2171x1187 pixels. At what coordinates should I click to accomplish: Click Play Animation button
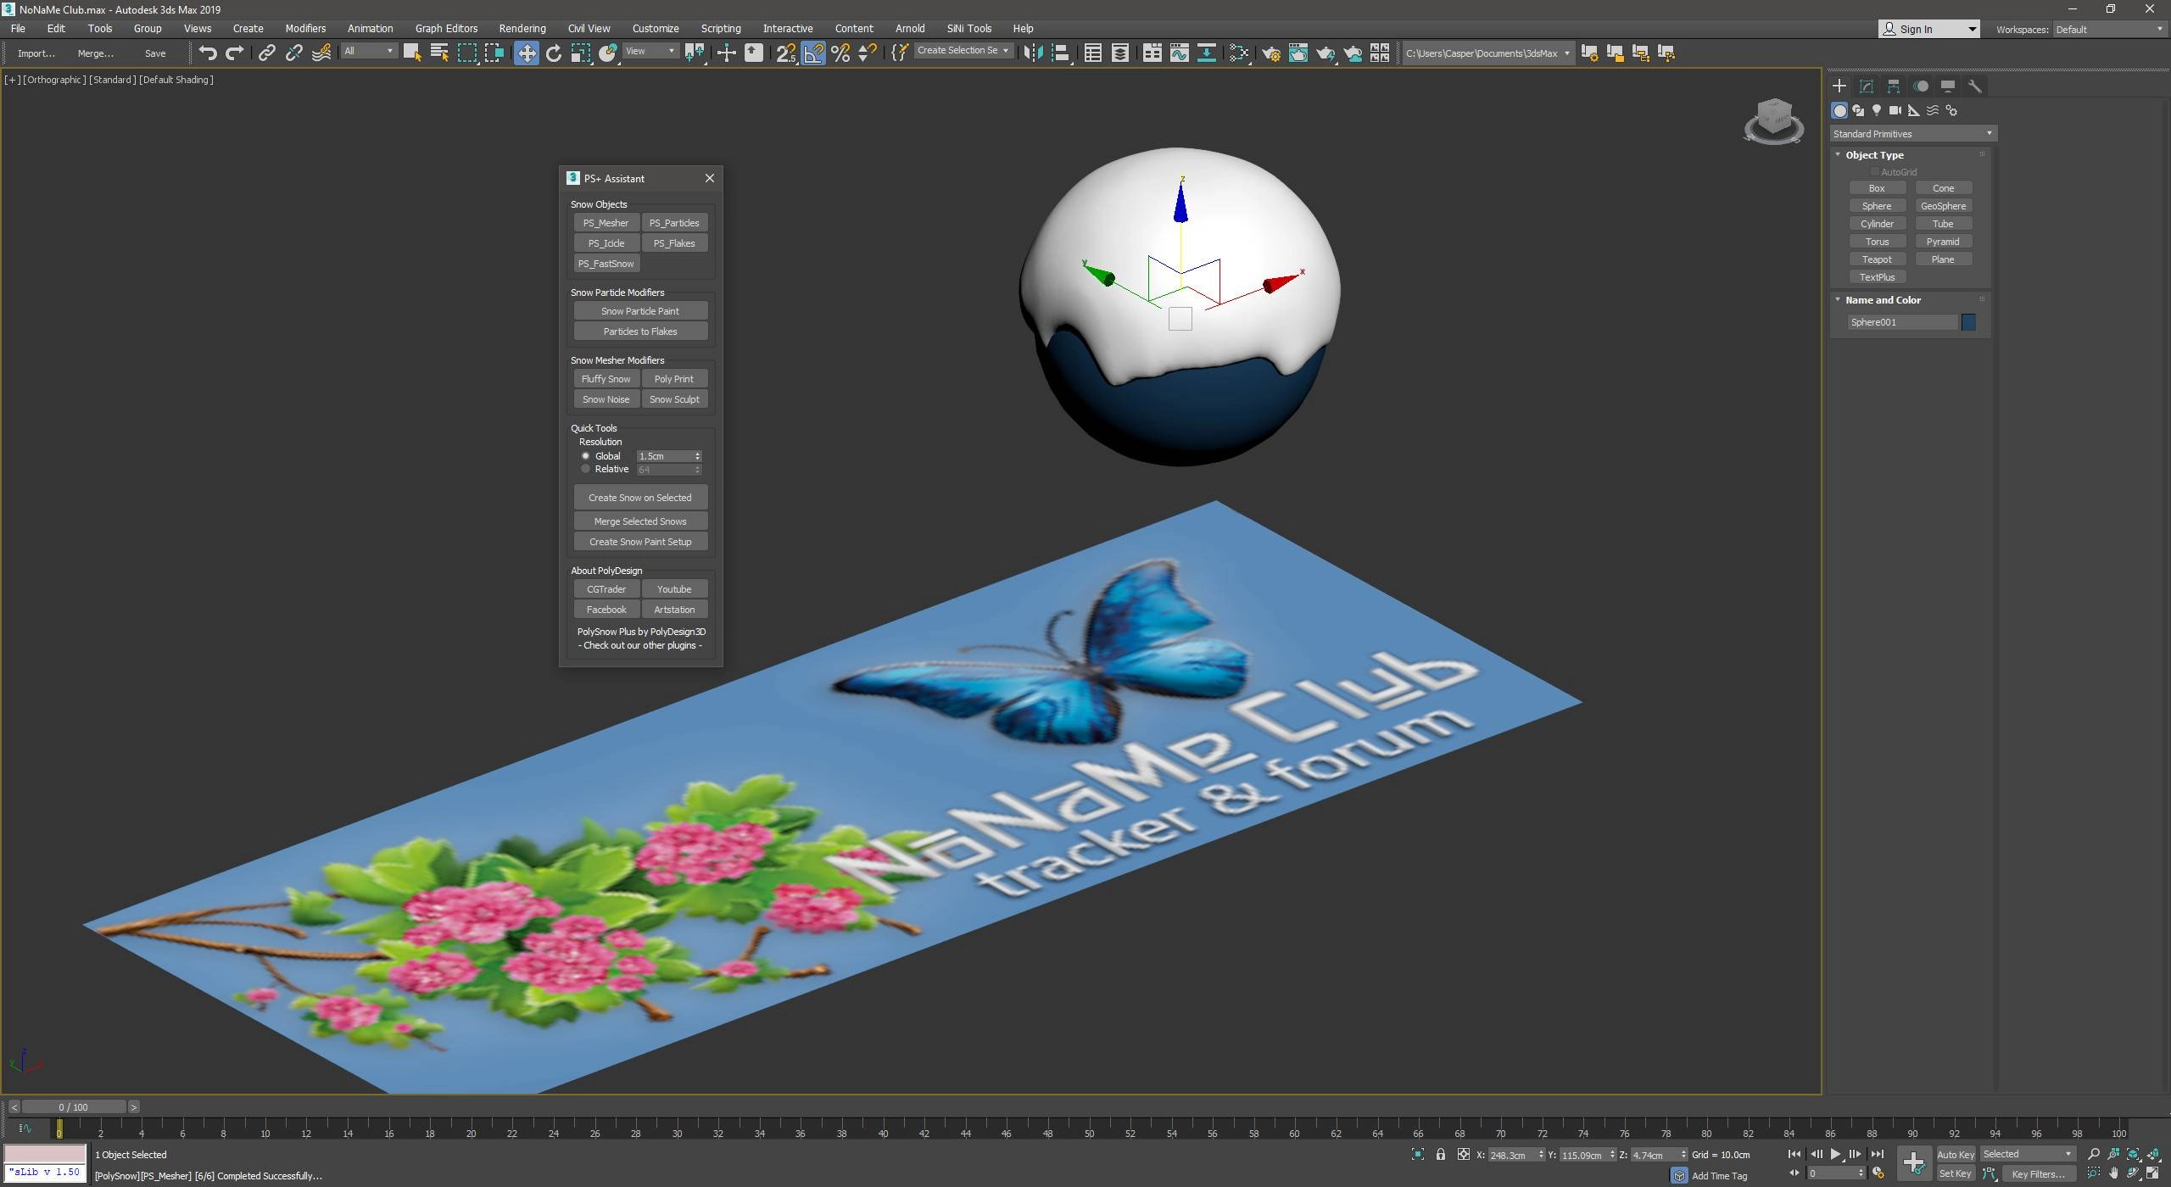1835,1154
